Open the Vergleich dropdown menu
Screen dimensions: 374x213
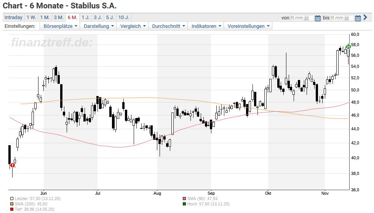click(x=133, y=26)
